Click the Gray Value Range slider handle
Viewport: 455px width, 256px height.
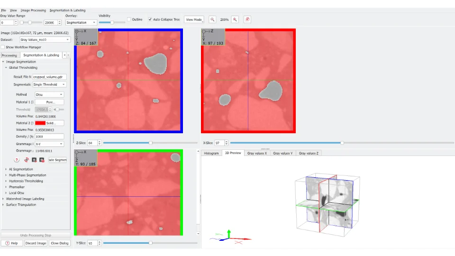point(29,22)
